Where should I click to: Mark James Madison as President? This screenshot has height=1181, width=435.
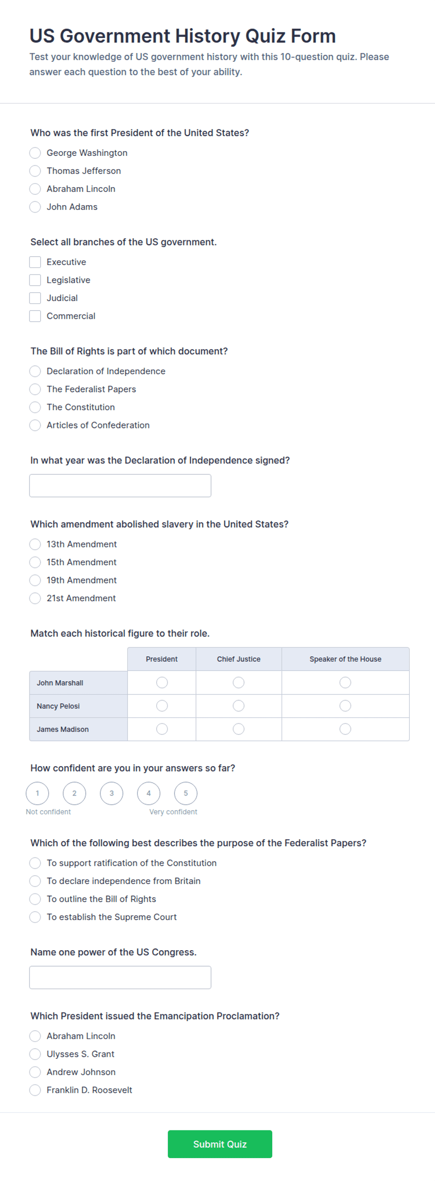162,729
